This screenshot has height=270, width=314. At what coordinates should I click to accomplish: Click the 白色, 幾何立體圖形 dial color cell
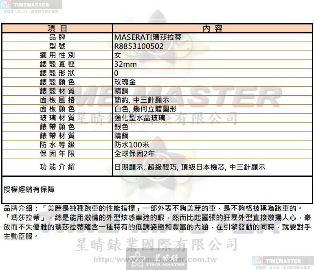tap(145, 109)
